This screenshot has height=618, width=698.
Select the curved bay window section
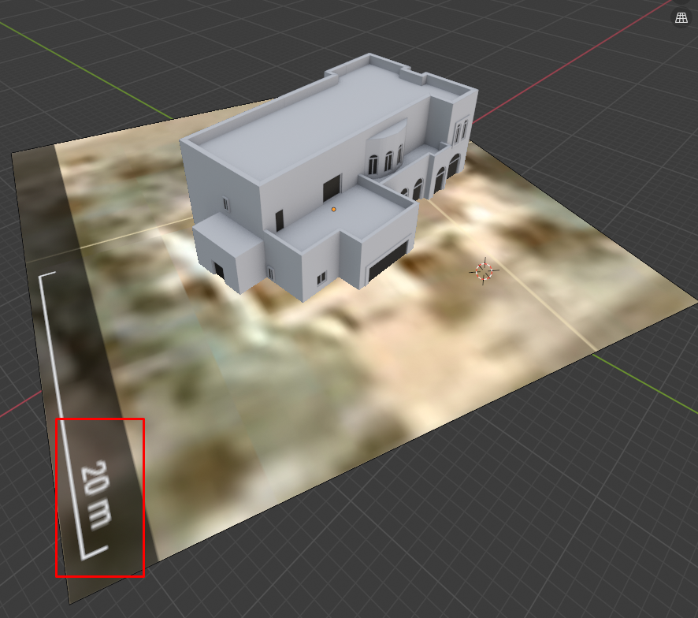(386, 150)
